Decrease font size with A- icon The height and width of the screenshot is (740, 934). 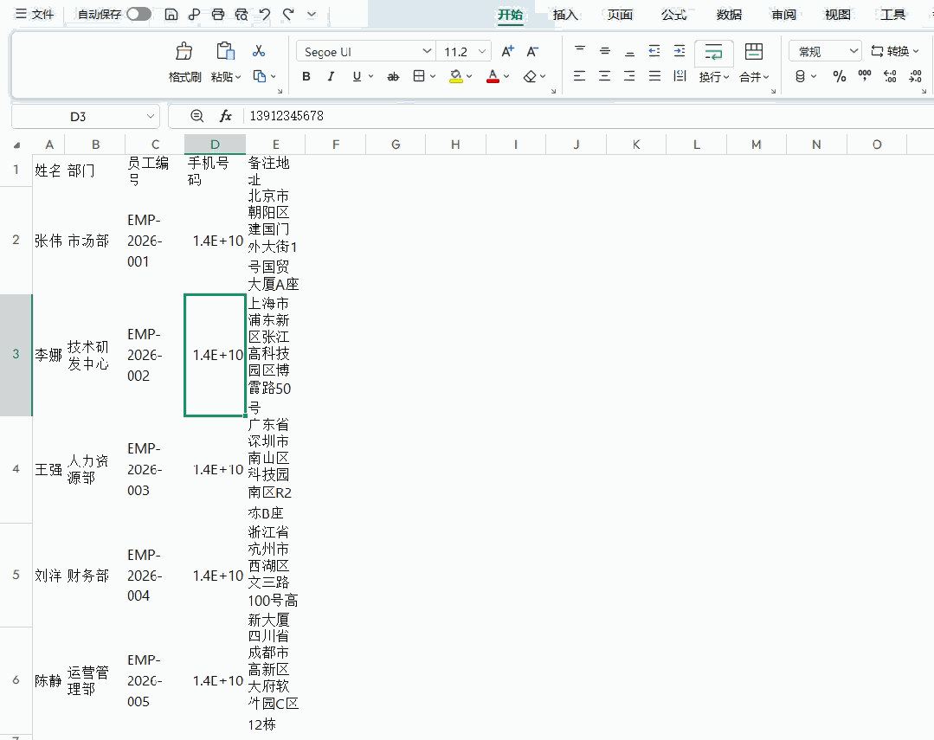pos(532,52)
